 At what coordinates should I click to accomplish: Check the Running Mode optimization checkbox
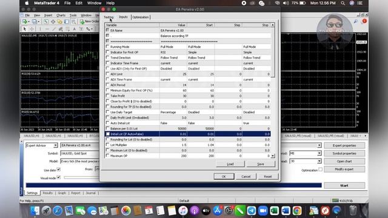(107, 47)
